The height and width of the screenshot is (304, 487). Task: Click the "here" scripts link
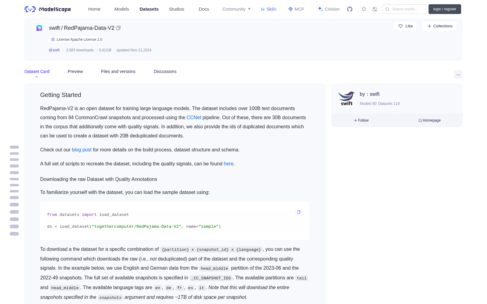[x=229, y=164]
